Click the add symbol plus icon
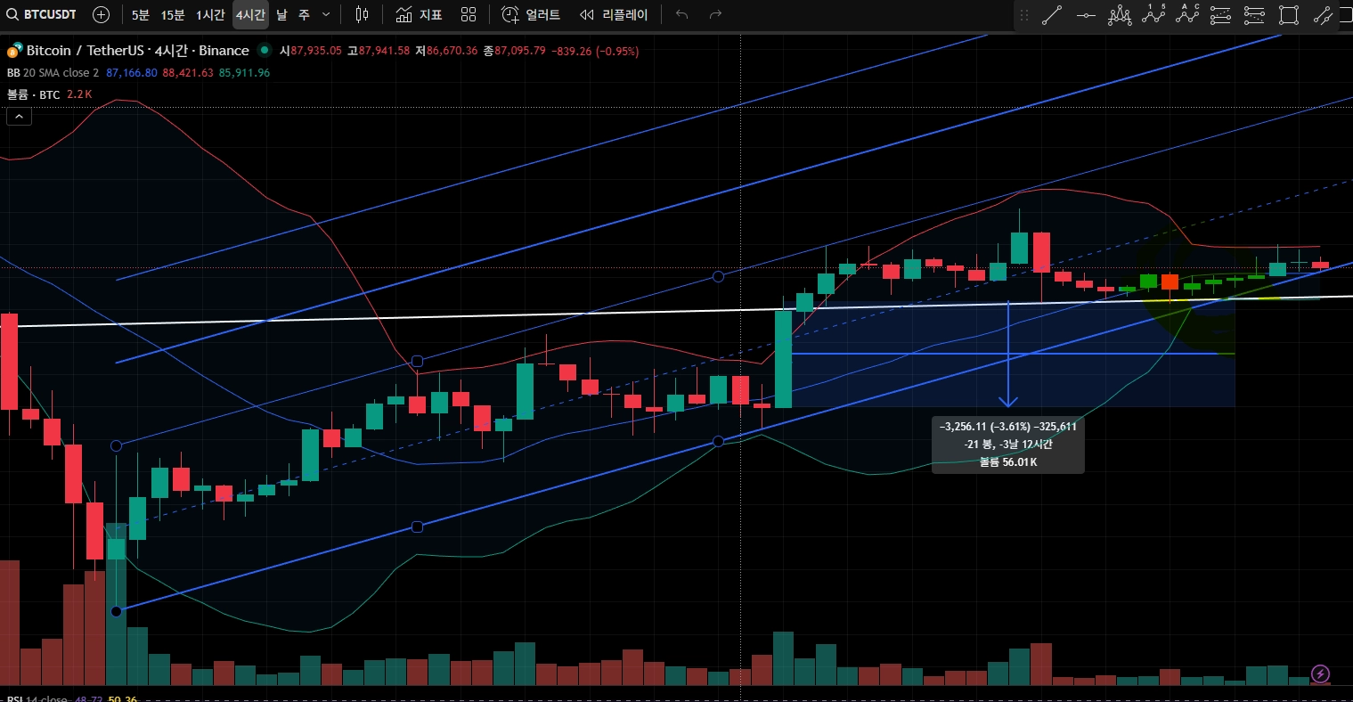Viewport: 1353px width, 702px height. 102,14
